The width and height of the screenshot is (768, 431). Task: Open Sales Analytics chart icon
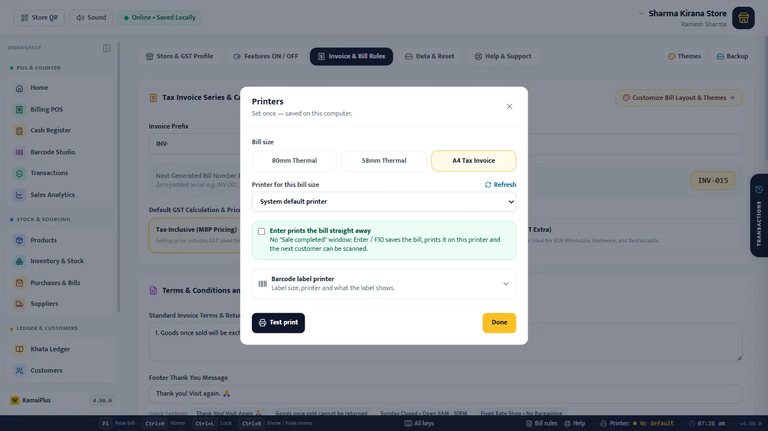20,195
